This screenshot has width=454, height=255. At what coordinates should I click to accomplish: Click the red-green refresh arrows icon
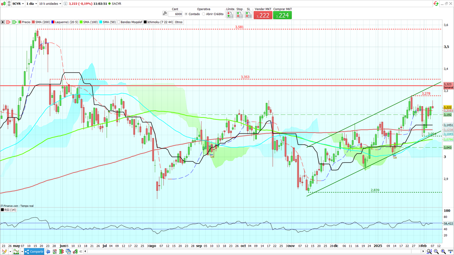pyautogui.click(x=436, y=3)
